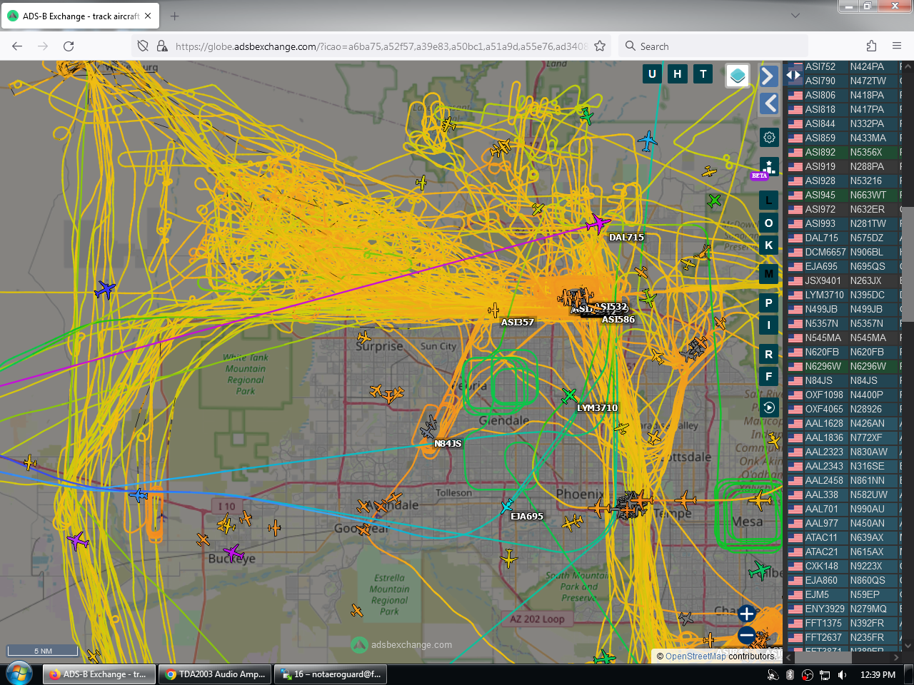
Task: Open the taskbar clock showing 12:39 PM
Action: (x=878, y=674)
